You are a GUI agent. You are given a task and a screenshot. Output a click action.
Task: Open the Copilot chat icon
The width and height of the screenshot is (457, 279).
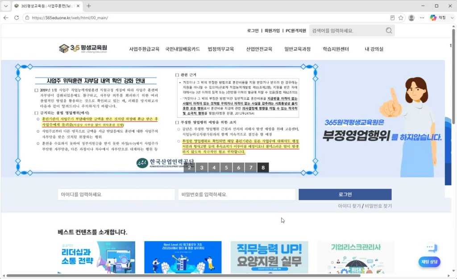coord(433,18)
